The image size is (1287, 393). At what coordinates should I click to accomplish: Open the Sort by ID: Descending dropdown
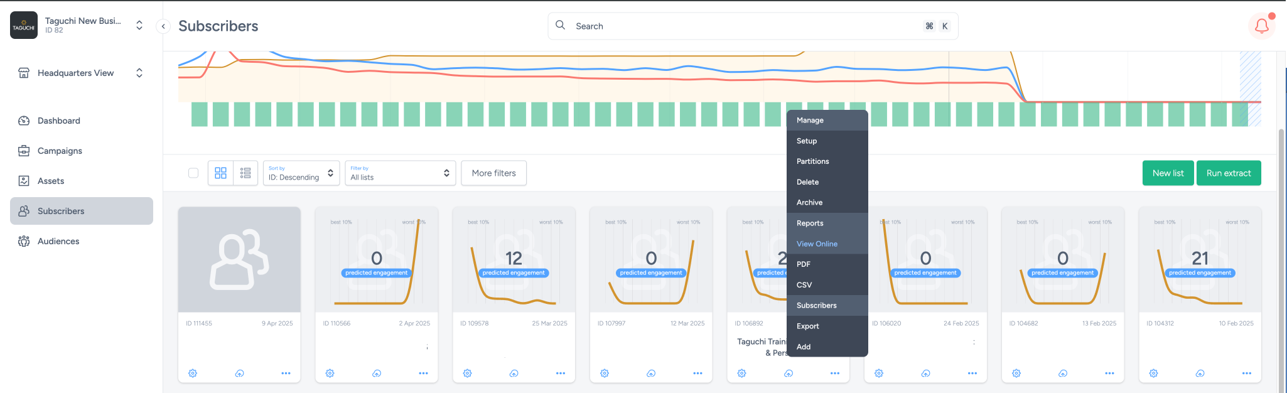click(x=301, y=173)
